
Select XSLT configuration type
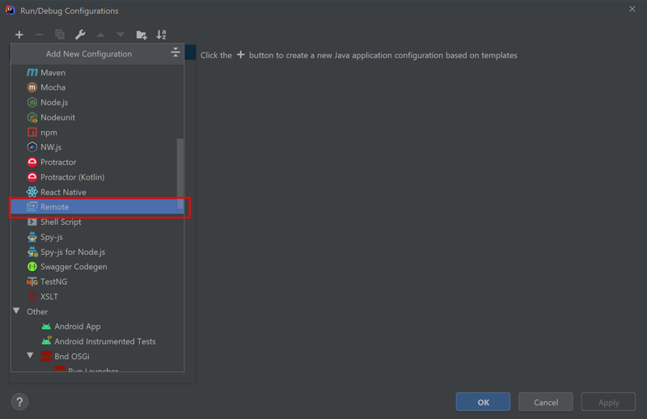97,296
